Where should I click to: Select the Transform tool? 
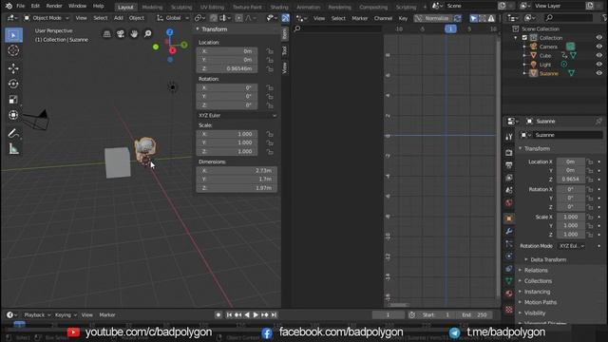13,115
